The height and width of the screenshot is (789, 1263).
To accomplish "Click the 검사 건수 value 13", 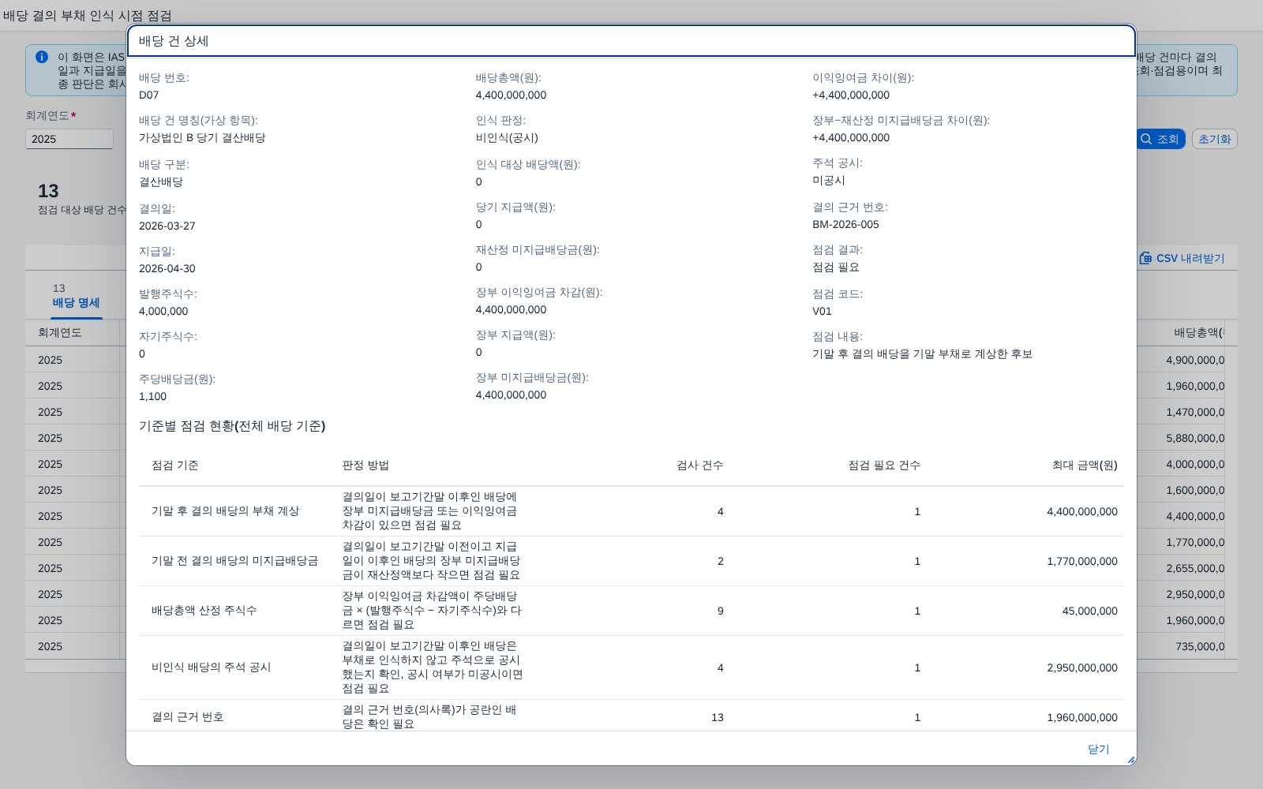I will (x=717, y=717).
